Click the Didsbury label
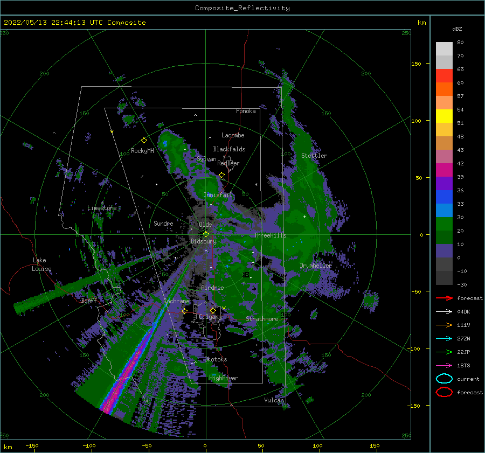Image resolution: width=485 pixels, height=453 pixels. (204, 241)
